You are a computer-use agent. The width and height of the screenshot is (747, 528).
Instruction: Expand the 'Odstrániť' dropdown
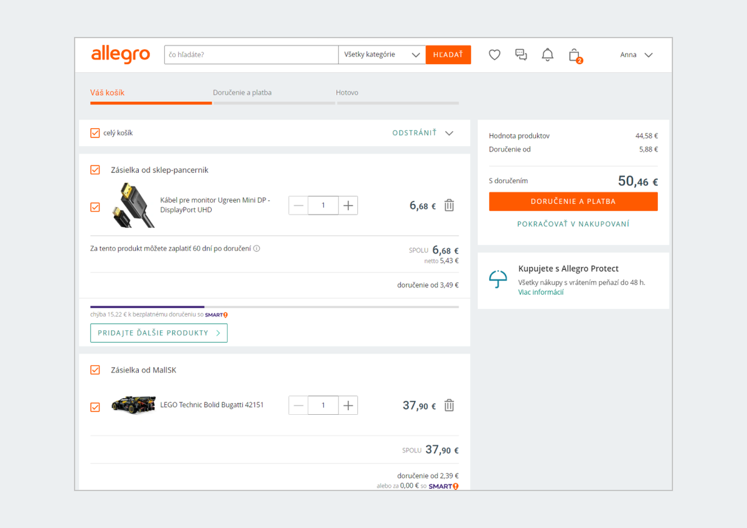pyautogui.click(x=423, y=133)
